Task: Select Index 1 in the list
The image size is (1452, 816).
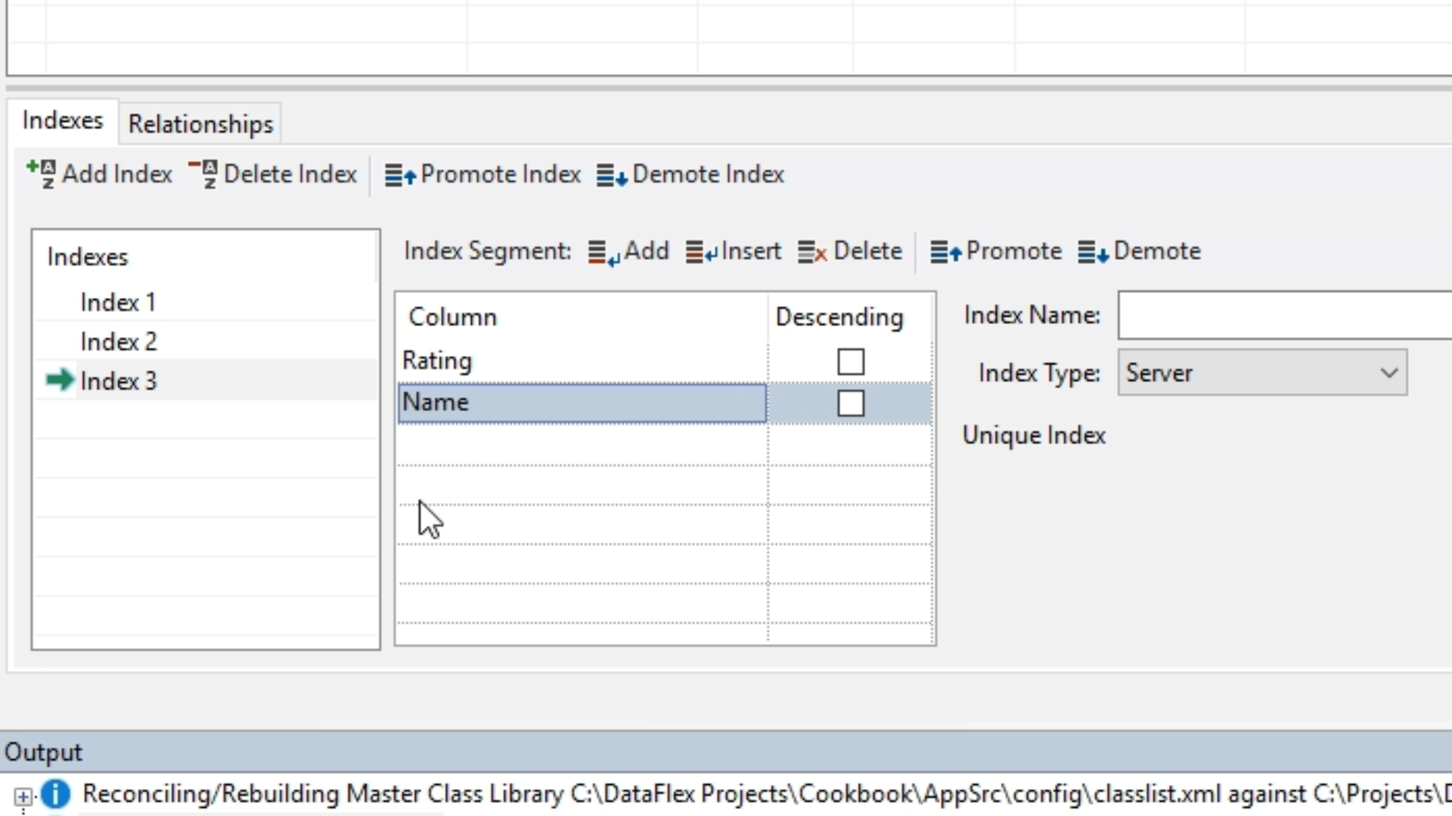Action: pos(118,302)
